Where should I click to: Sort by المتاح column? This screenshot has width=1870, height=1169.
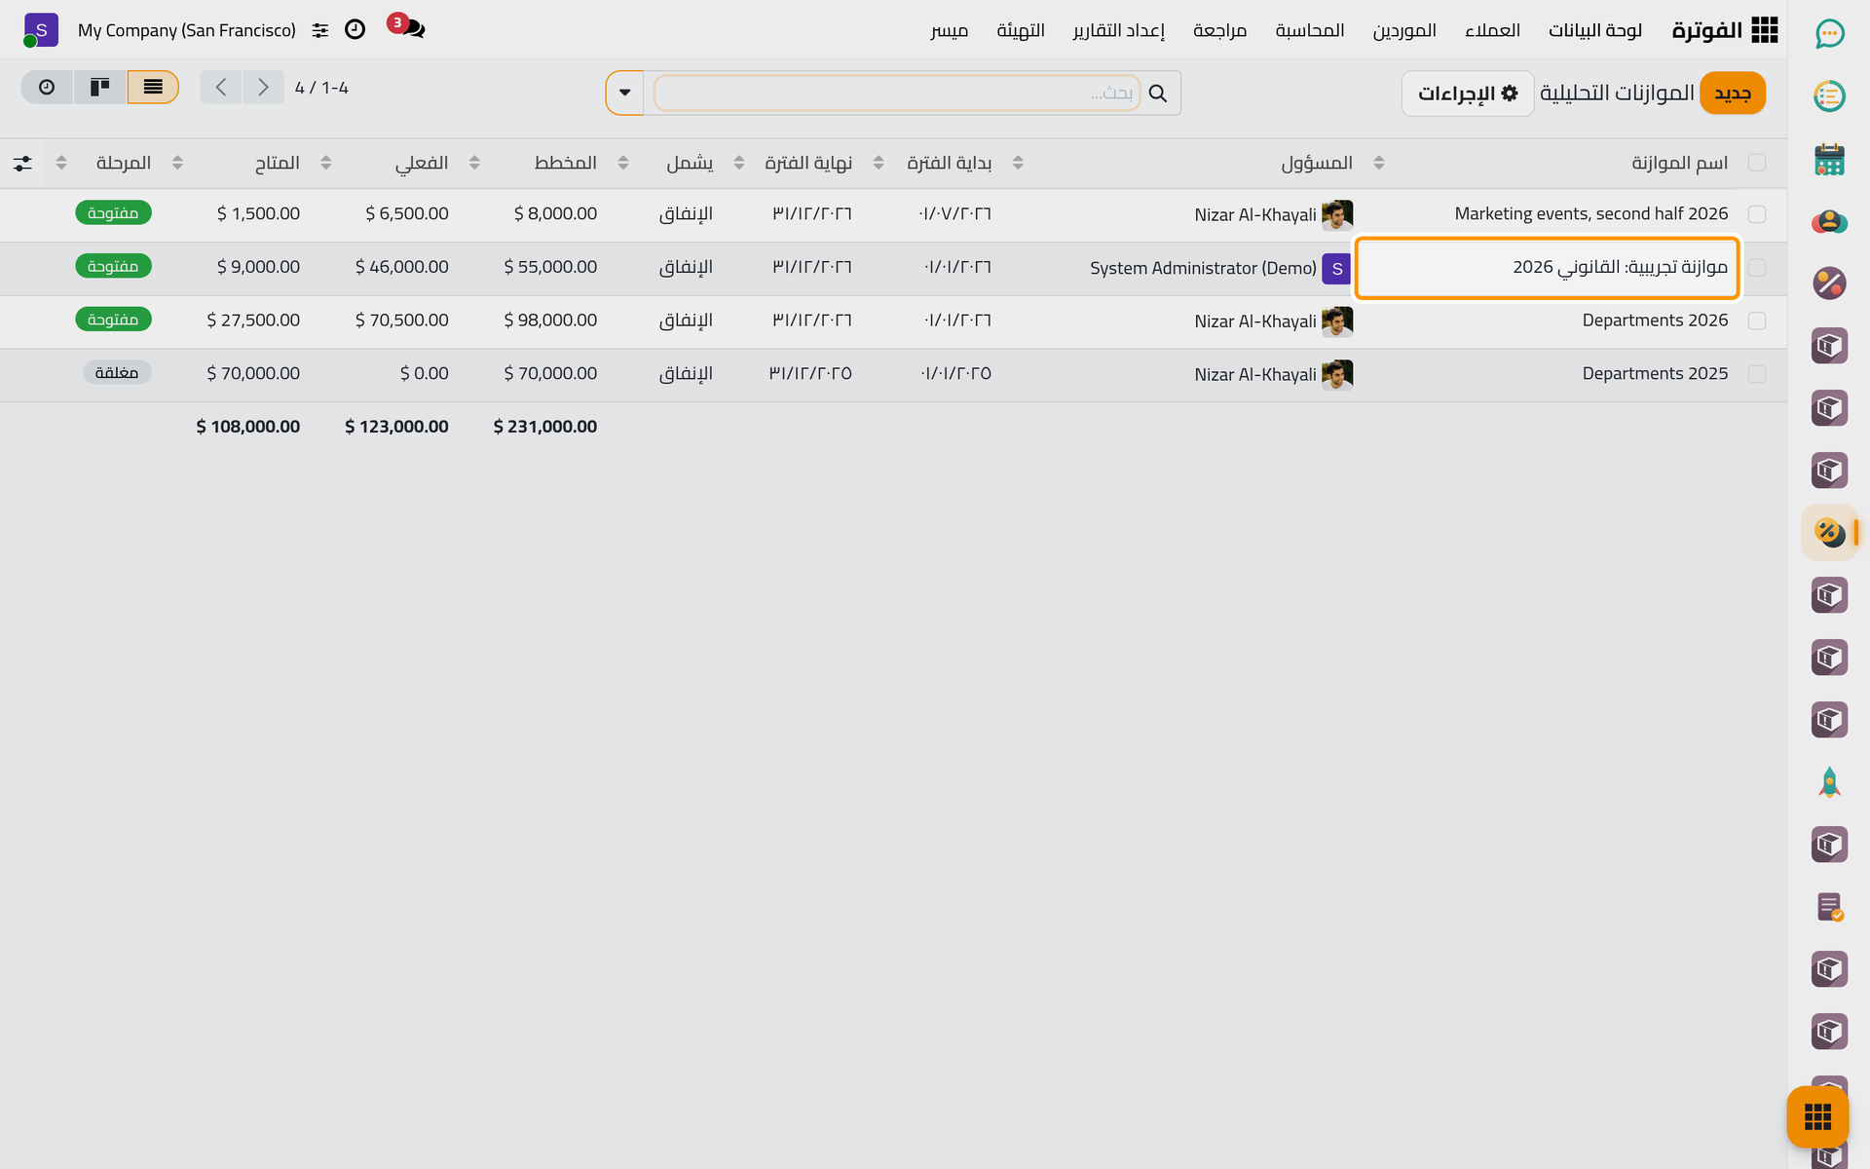point(278,163)
